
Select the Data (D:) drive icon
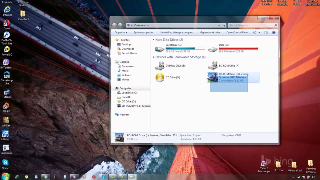click(213, 49)
